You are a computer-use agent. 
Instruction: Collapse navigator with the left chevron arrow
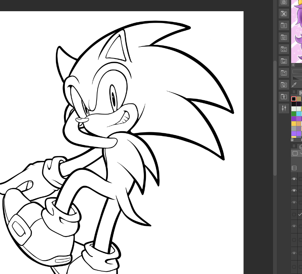coord(293,65)
